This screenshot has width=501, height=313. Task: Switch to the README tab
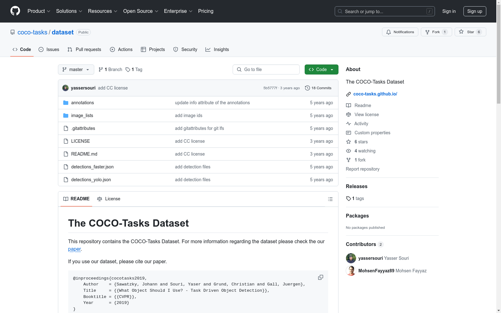pyautogui.click(x=76, y=199)
